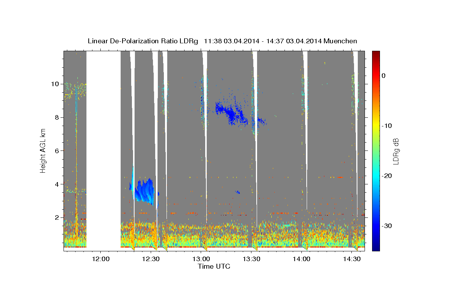
Task: Click the colorbar tick label 0
Action: (384, 76)
